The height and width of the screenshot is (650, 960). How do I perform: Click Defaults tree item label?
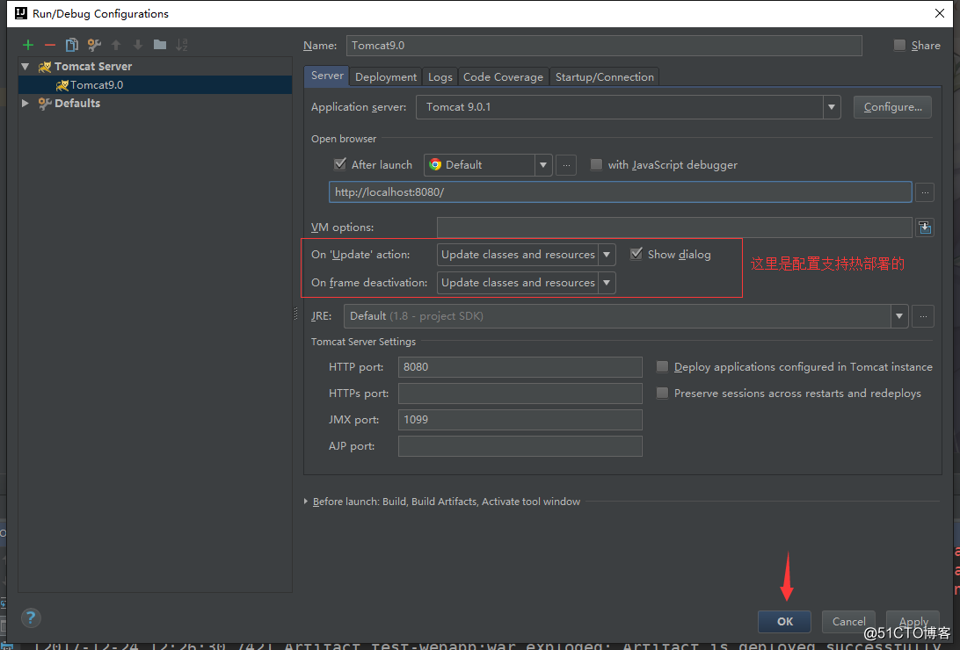pos(77,104)
